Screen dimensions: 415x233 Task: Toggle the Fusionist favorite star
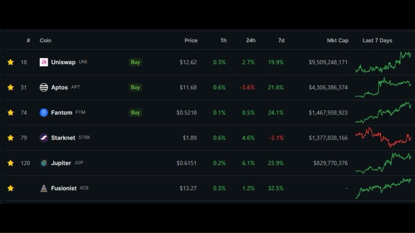11,188
